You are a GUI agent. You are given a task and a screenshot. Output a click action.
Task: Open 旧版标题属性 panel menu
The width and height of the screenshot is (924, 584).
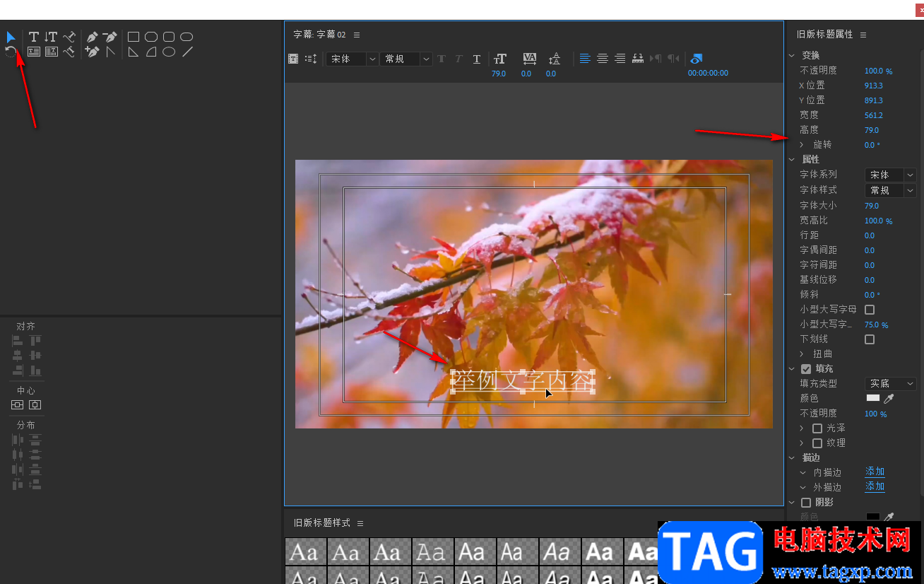pyautogui.click(x=863, y=35)
